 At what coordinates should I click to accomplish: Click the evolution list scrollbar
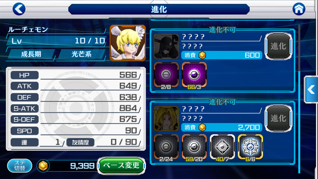(299, 99)
